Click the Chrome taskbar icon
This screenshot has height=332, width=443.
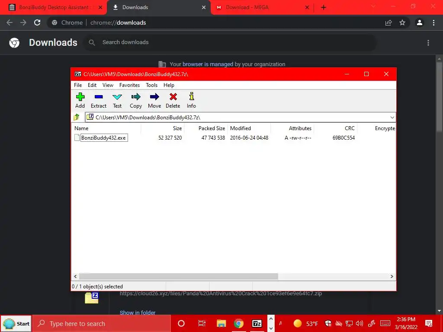[x=239, y=323]
